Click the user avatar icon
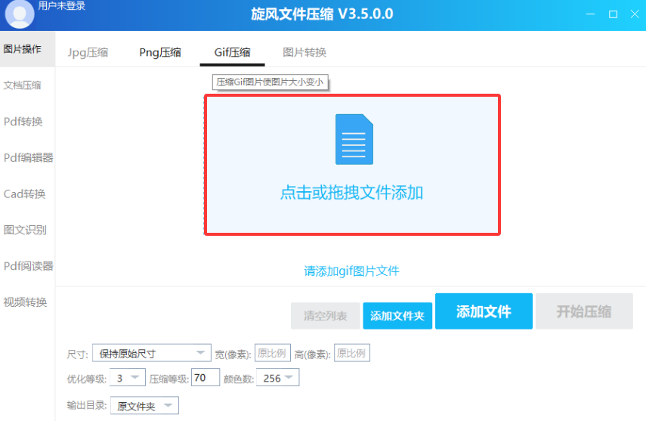The width and height of the screenshot is (646, 421). coord(20,14)
